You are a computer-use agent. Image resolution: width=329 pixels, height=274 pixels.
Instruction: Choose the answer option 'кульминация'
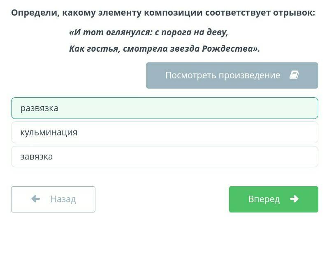click(164, 132)
